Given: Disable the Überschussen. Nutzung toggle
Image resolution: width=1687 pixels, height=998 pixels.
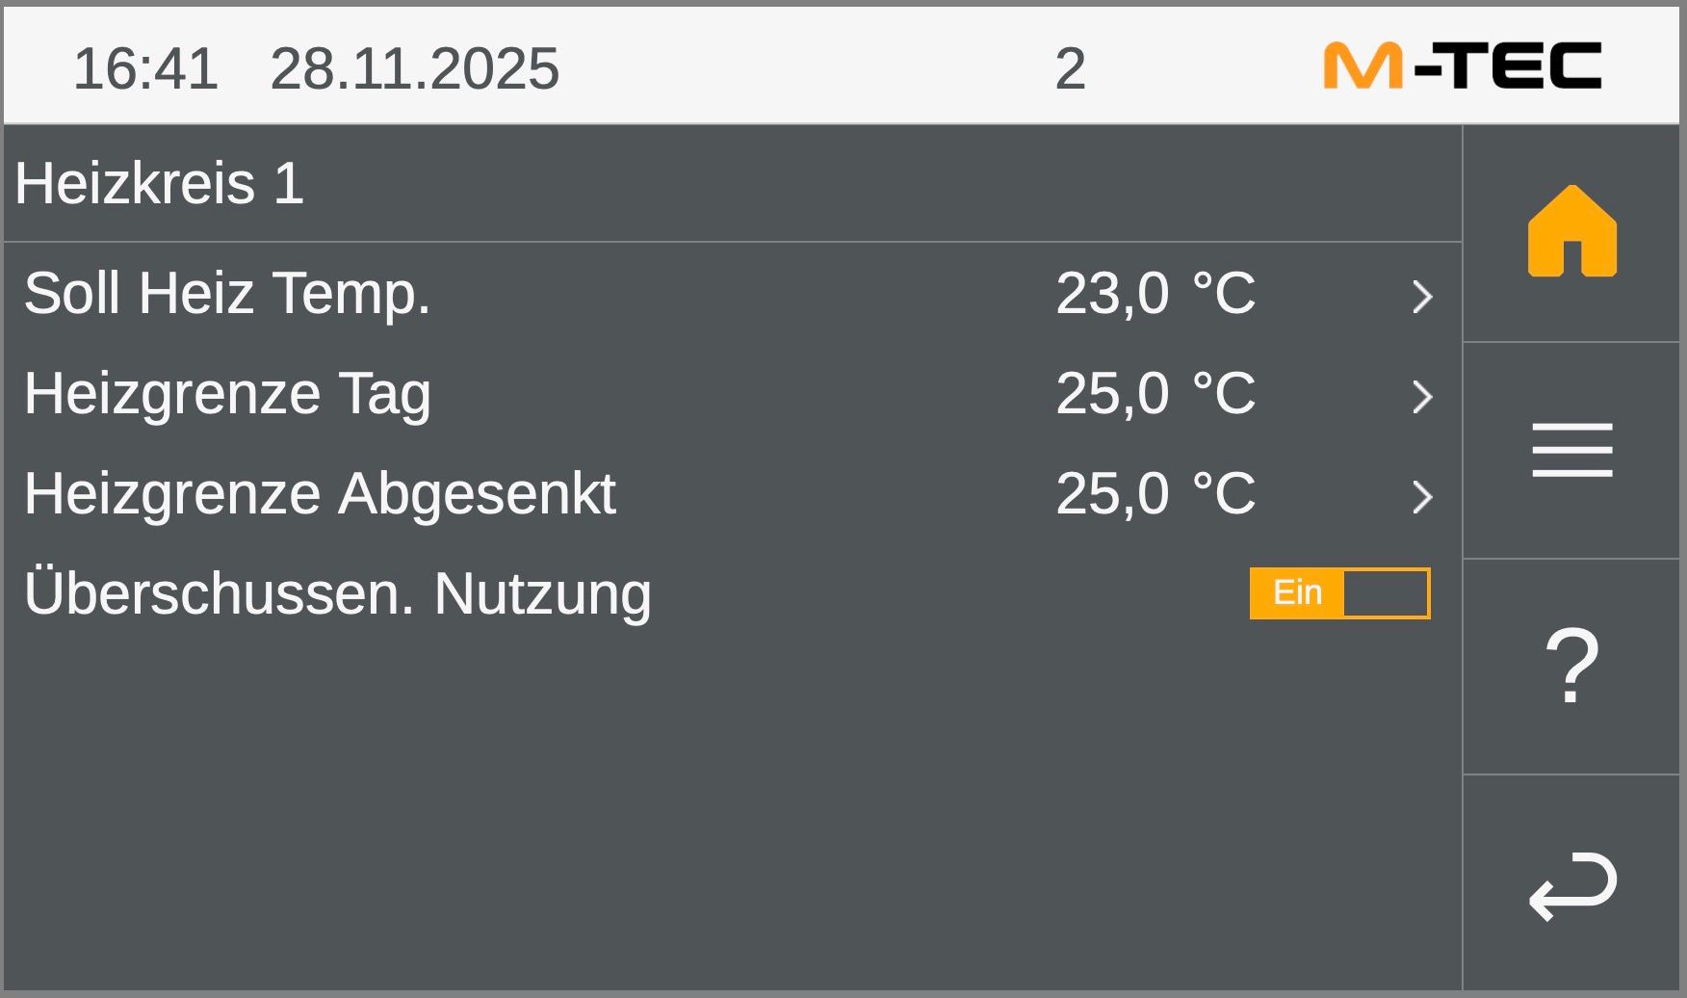Looking at the screenshot, I should click(x=1339, y=592).
